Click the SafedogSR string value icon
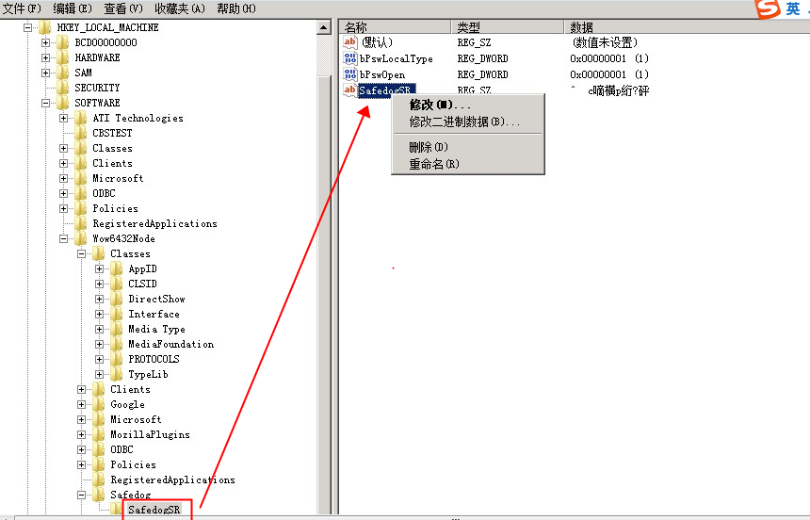The image size is (810, 520). tap(350, 89)
